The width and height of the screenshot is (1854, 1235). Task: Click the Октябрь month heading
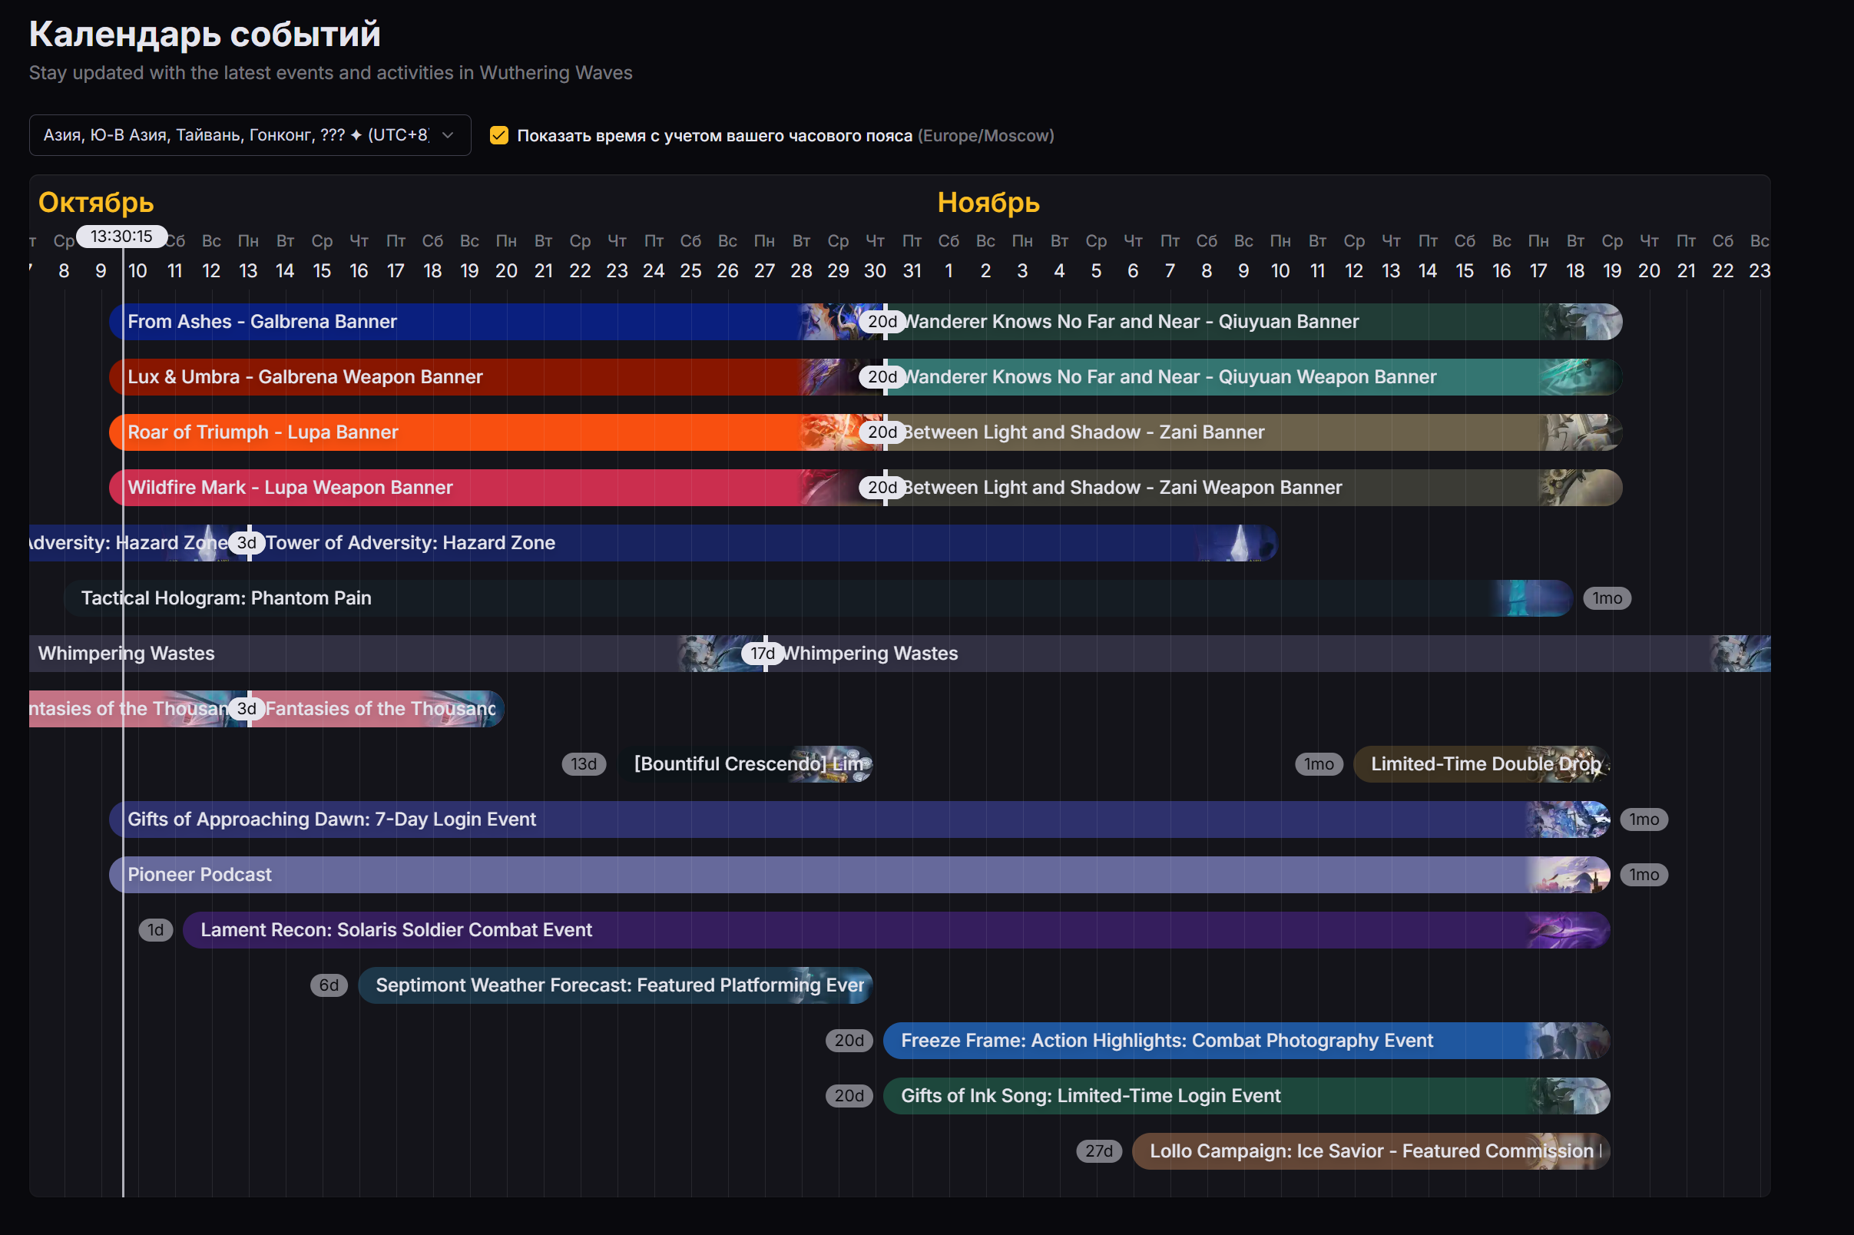(x=96, y=203)
